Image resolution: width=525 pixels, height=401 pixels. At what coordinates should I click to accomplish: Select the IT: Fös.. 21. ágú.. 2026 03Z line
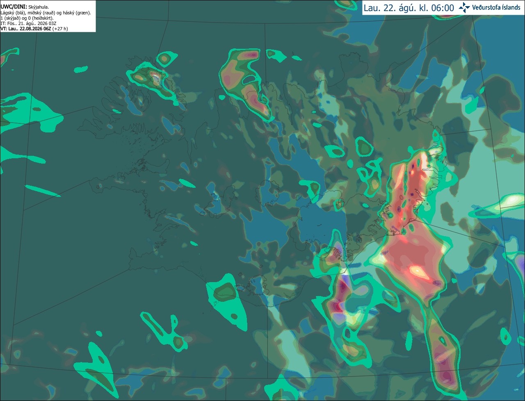(x=27, y=23)
